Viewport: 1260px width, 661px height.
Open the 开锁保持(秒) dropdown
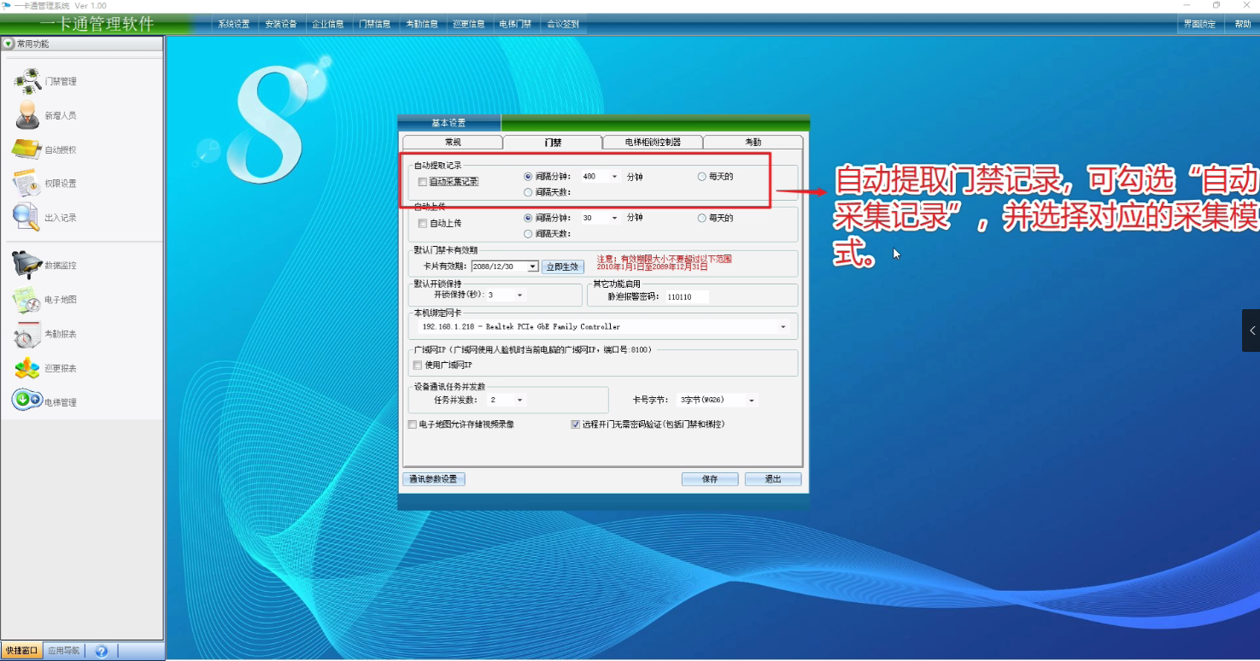coord(519,295)
